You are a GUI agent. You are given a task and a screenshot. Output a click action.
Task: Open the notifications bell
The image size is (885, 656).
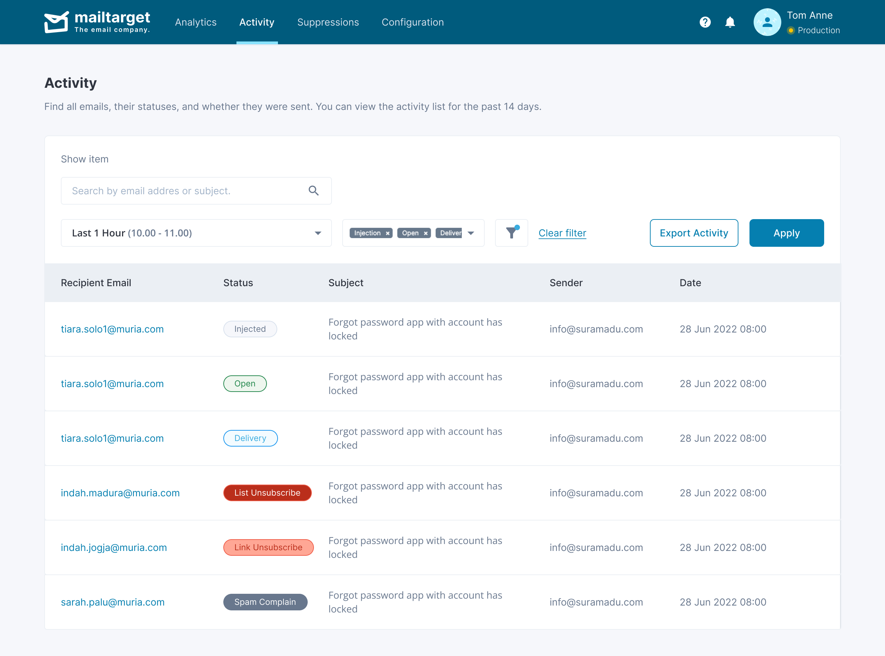pos(730,22)
